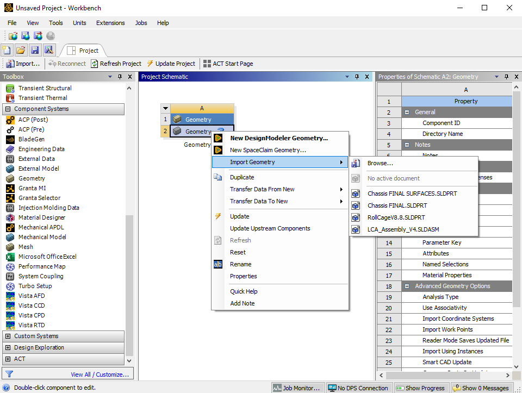Click the ACT Start Page icon
Image resolution: width=522 pixels, height=393 pixels.
click(207, 64)
